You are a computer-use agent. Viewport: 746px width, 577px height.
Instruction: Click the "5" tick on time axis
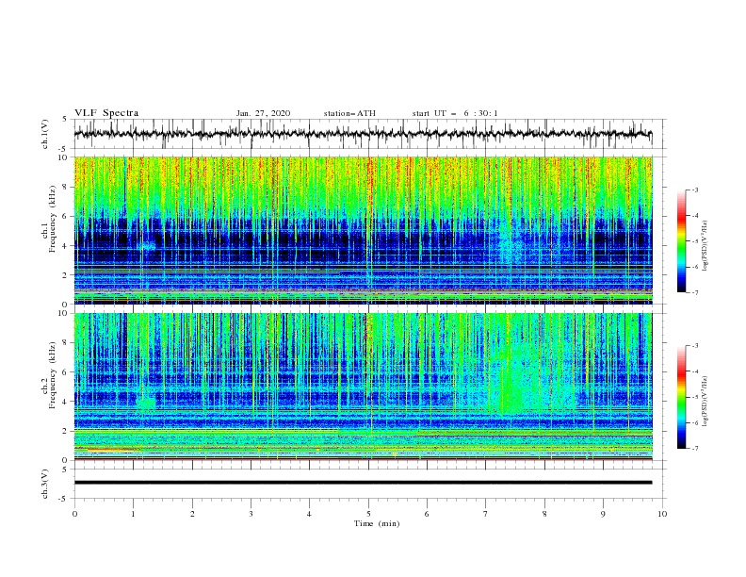pyautogui.click(x=368, y=514)
